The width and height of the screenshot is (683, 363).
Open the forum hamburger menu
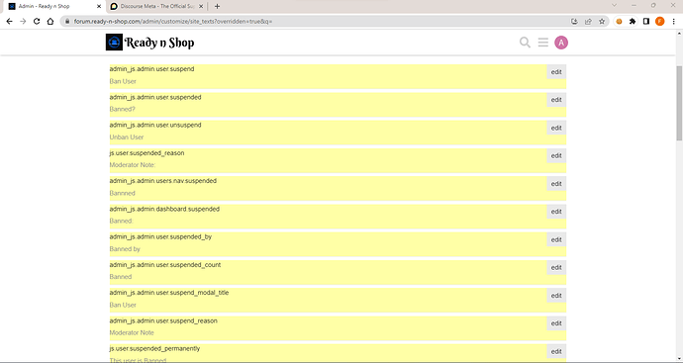coord(542,43)
